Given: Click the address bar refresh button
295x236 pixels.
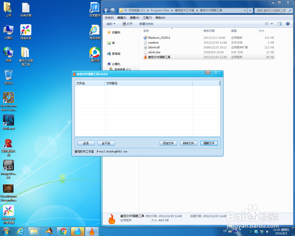Looking at the screenshot, I should [x=250, y=11].
